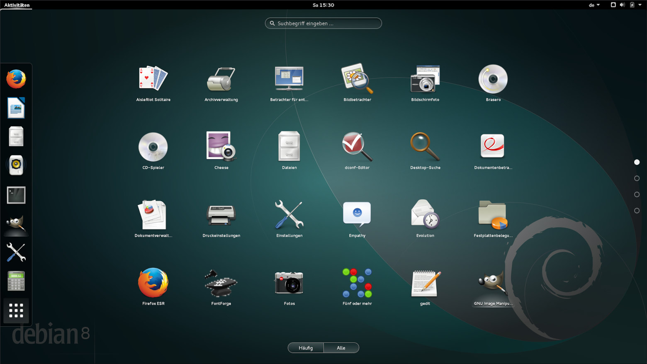Image resolution: width=647 pixels, height=364 pixels.
Task: Open the clock calendar dropdown Sa 15:30
Action: 323,5
